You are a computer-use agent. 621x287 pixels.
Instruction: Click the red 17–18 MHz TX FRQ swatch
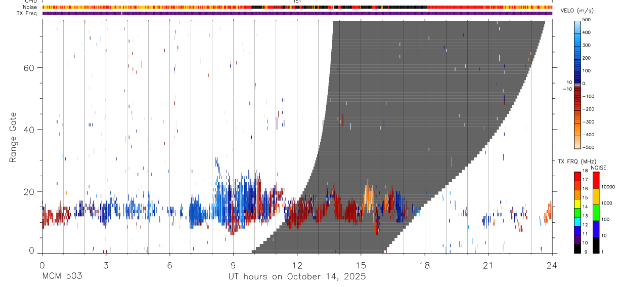point(577,176)
